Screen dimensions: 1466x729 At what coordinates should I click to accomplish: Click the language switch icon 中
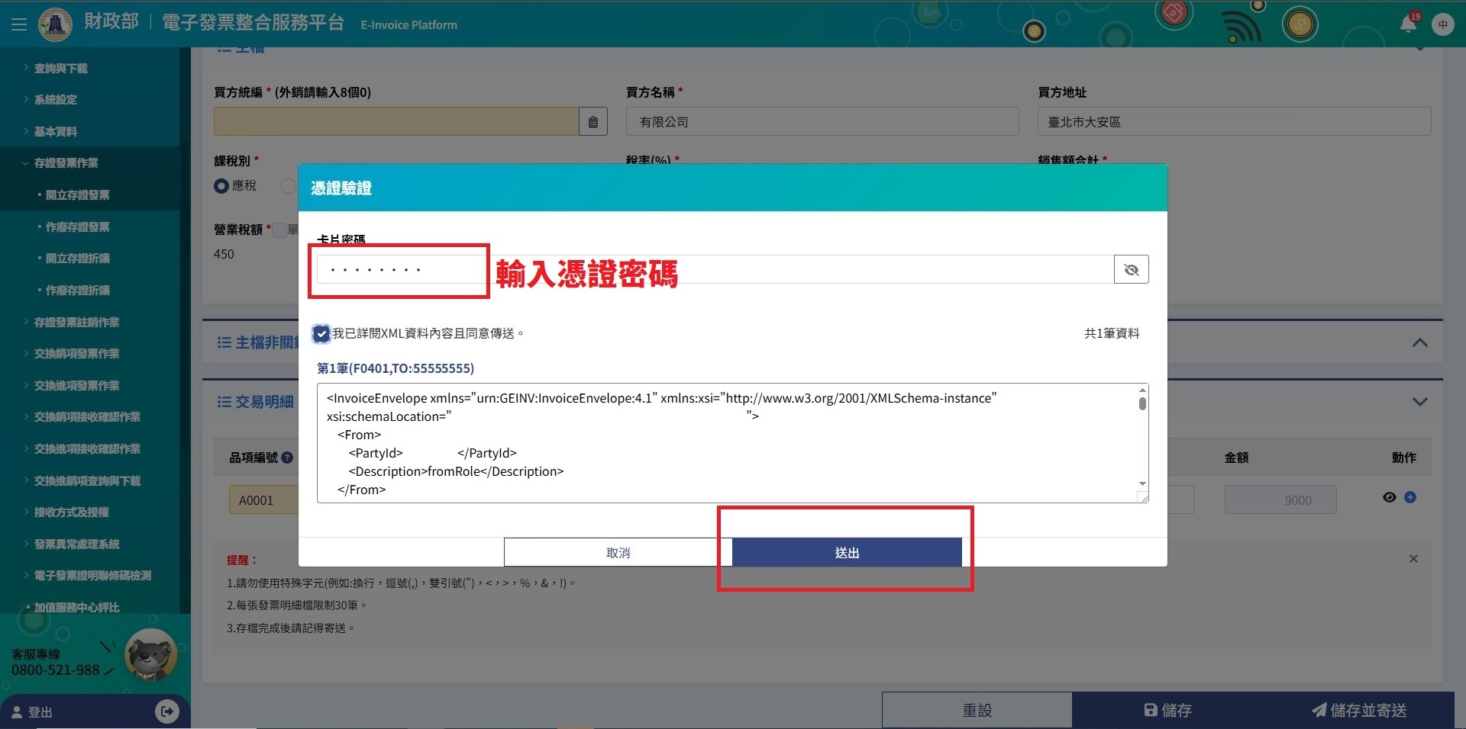coord(1442,24)
